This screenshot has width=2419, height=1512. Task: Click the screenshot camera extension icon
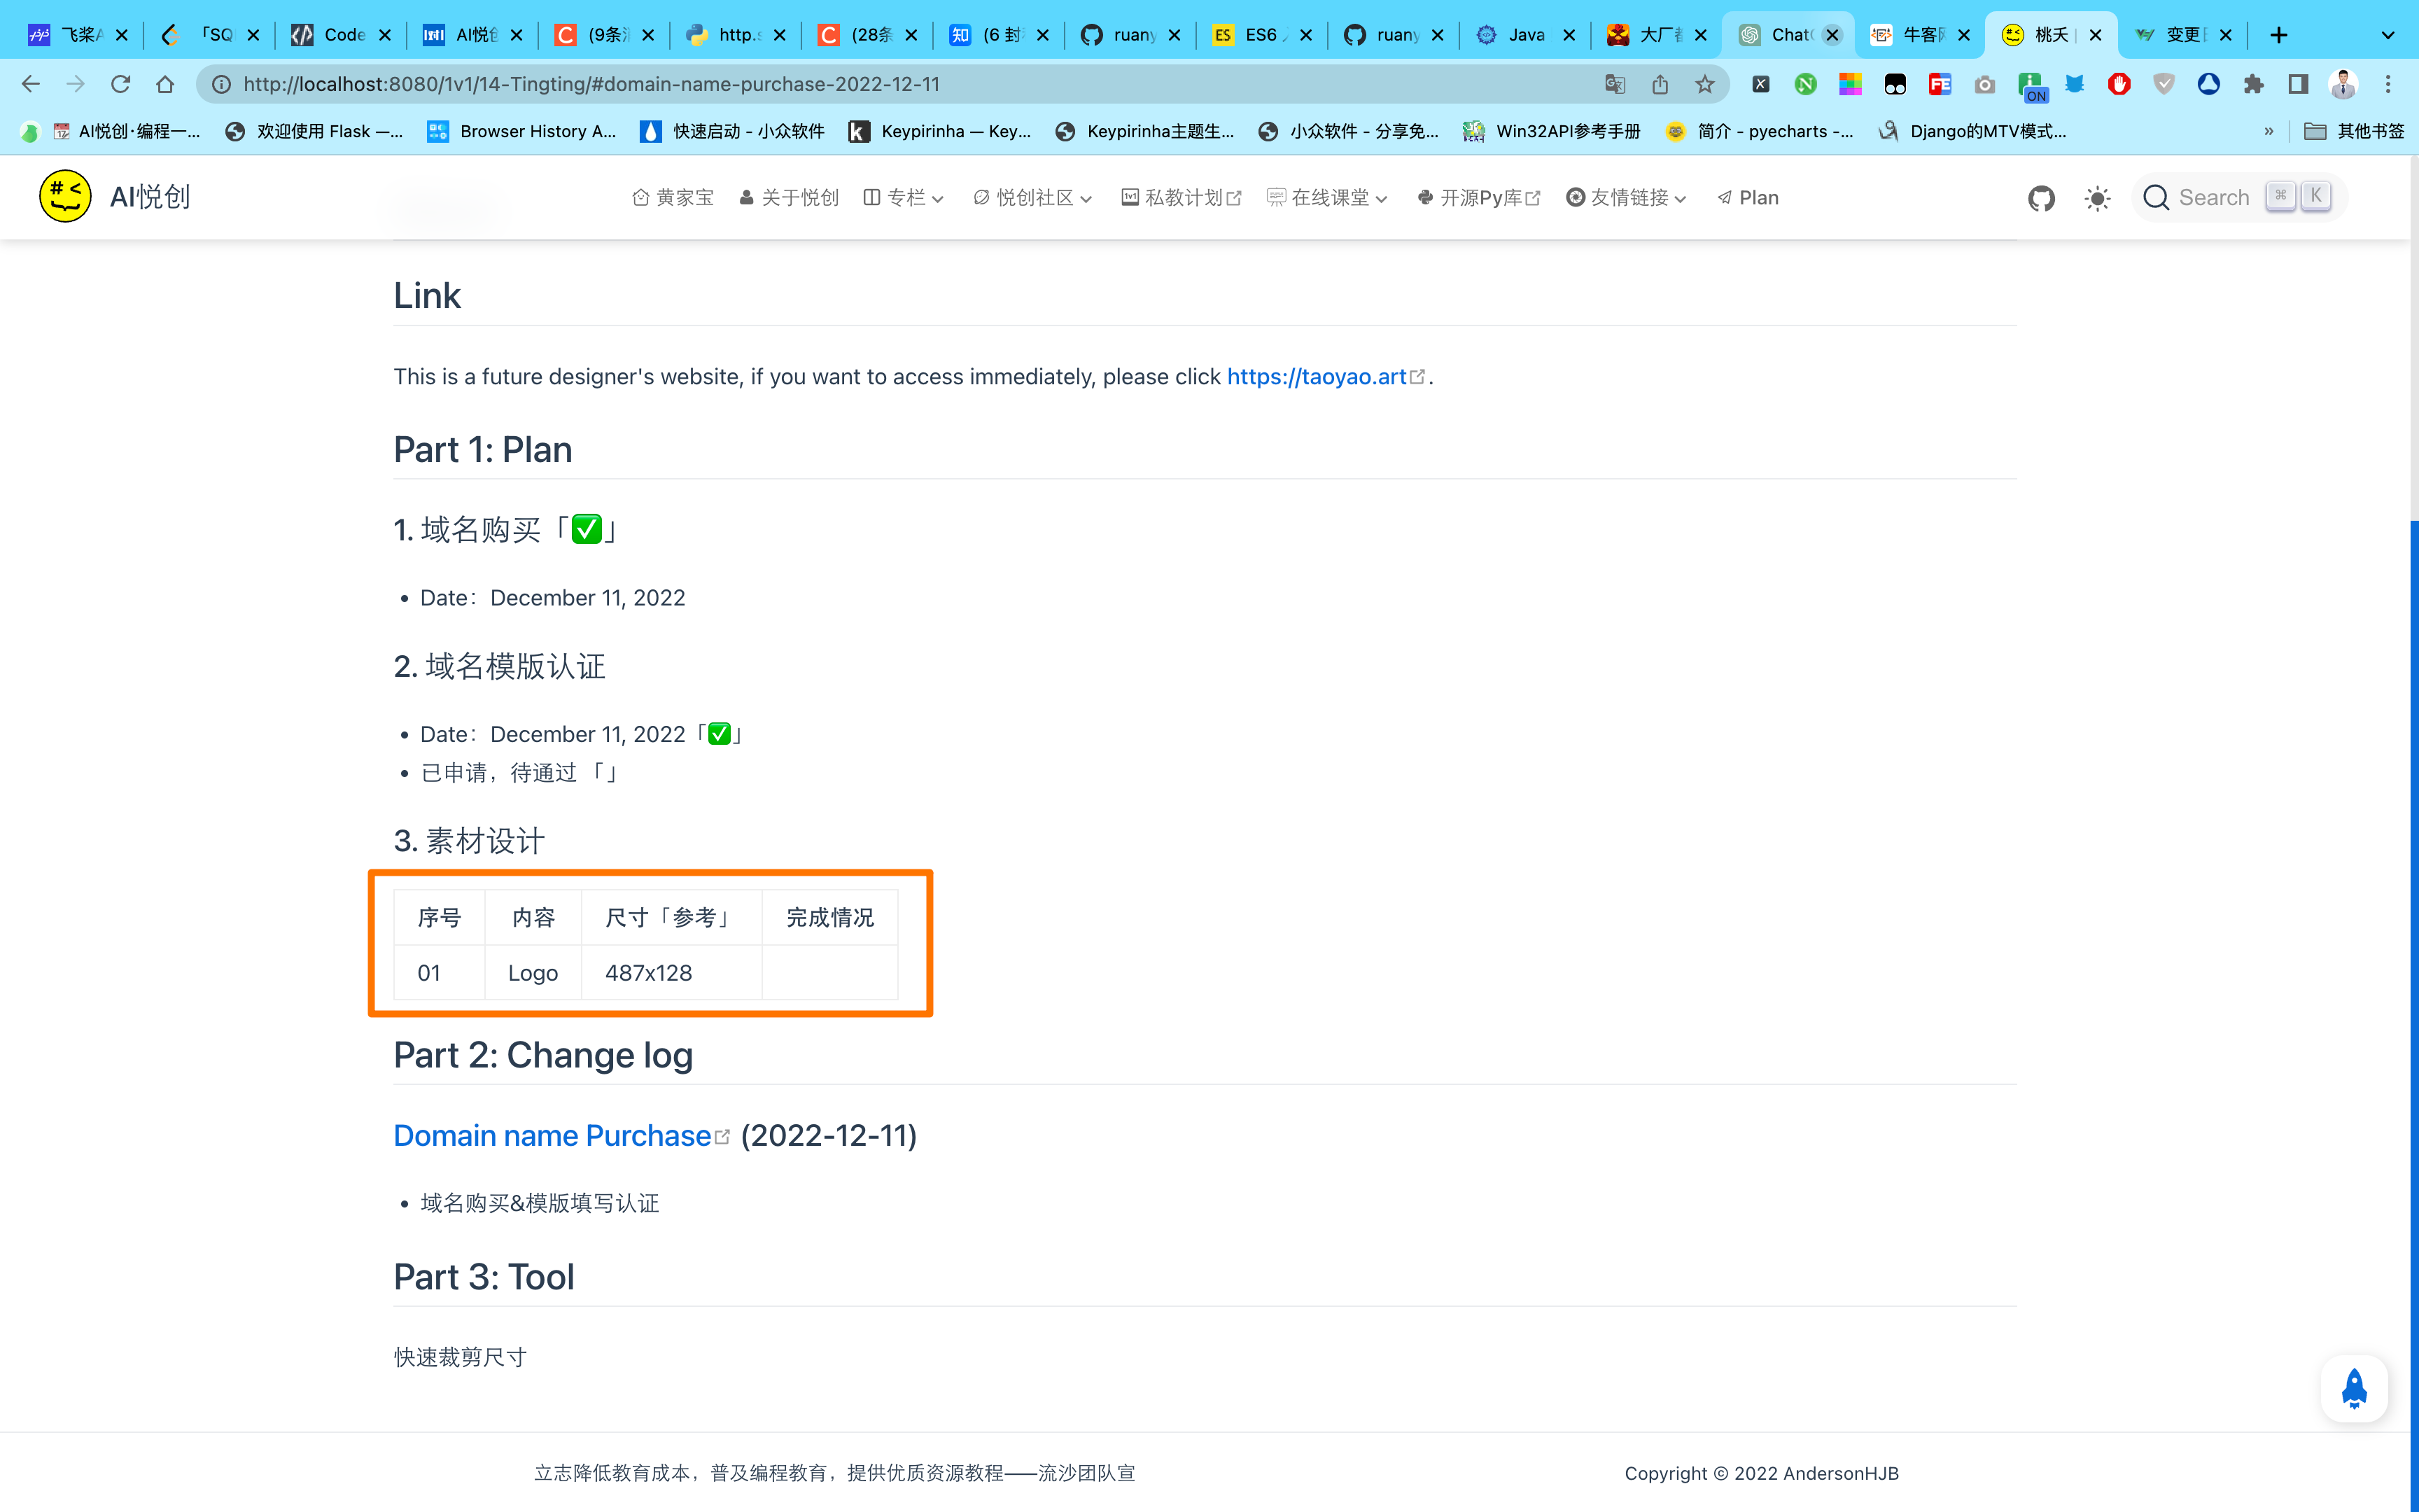coord(1984,84)
